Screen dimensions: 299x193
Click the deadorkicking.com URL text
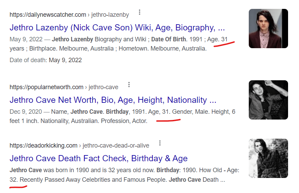(x=43, y=146)
